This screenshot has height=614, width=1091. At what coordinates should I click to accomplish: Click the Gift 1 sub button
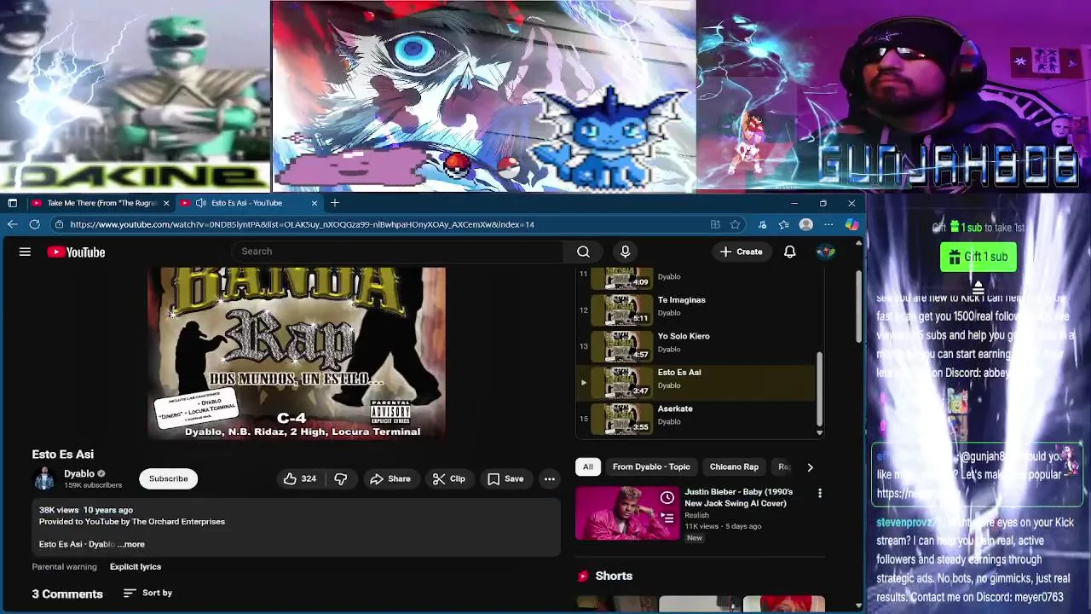coord(978,257)
